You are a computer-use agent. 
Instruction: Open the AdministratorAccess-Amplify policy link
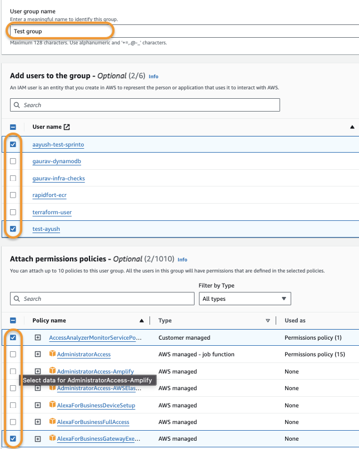coord(96,371)
